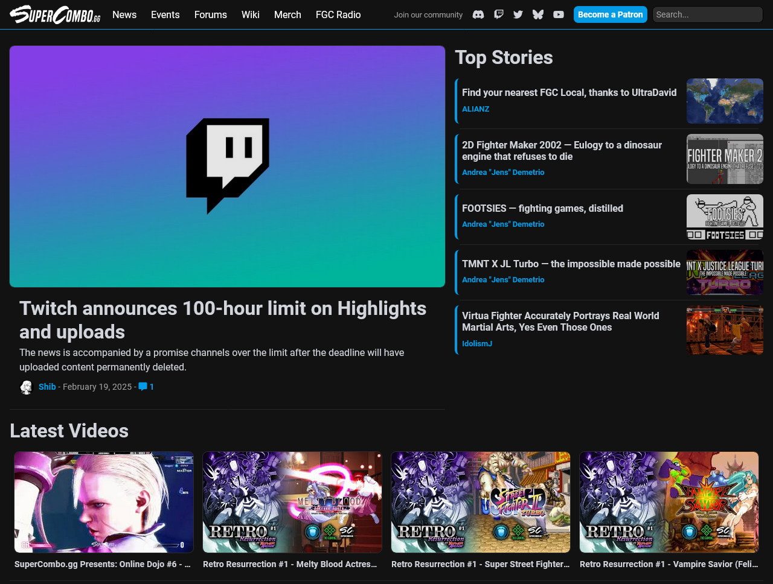Open SuperCombo.gg Presents: Online Dojo #6 title

[x=103, y=564]
